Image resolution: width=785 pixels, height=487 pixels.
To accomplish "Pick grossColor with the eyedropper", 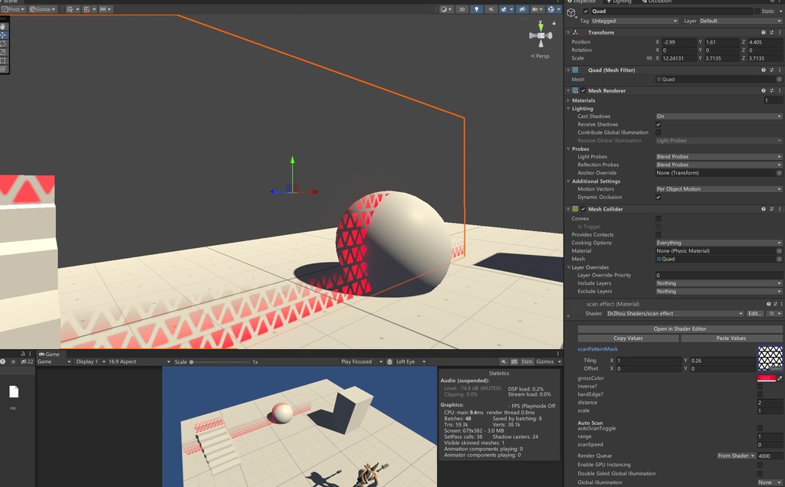I will pos(780,378).
